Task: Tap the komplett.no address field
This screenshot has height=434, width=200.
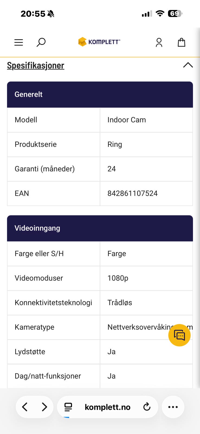Action: (x=108, y=407)
